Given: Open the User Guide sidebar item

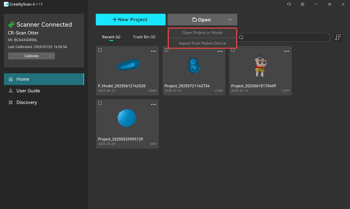Looking at the screenshot, I should [x=28, y=91].
